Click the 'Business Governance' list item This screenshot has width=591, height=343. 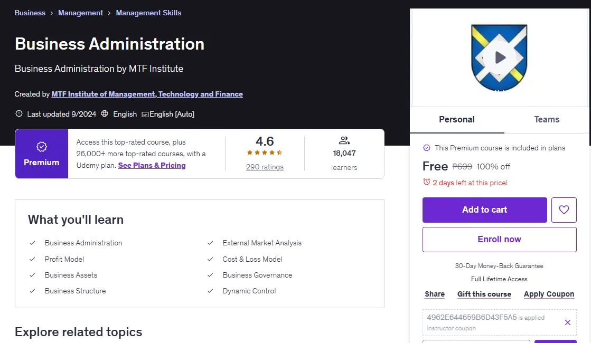tap(257, 275)
